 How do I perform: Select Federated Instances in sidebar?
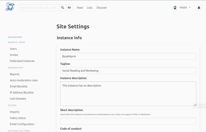coord(22,61)
